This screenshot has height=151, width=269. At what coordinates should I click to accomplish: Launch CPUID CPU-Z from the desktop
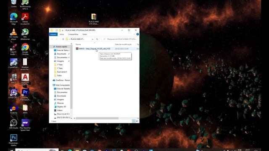click(13, 94)
